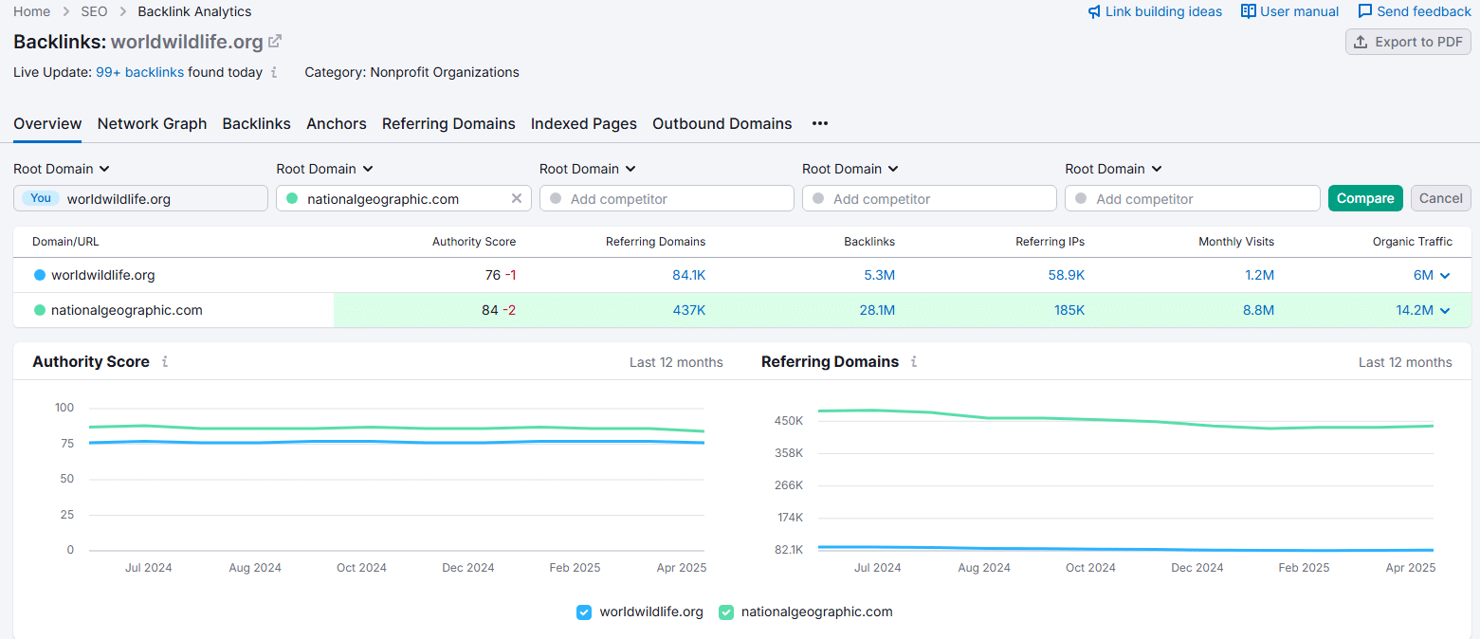Click Backlink Analytics in the breadcrumb
This screenshot has height=639, width=1480.
click(194, 11)
